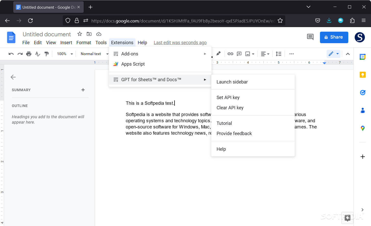Click the browser URL address bar
The width and height of the screenshot is (371, 226).
point(183,21)
